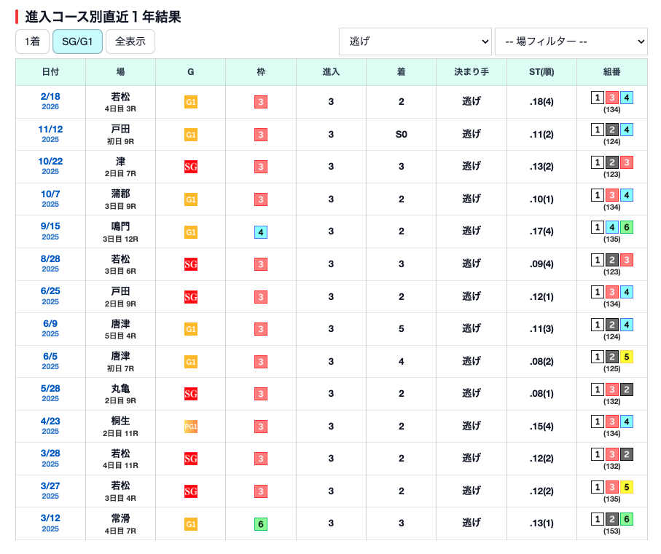Click the 日付 column header

pos(51,72)
